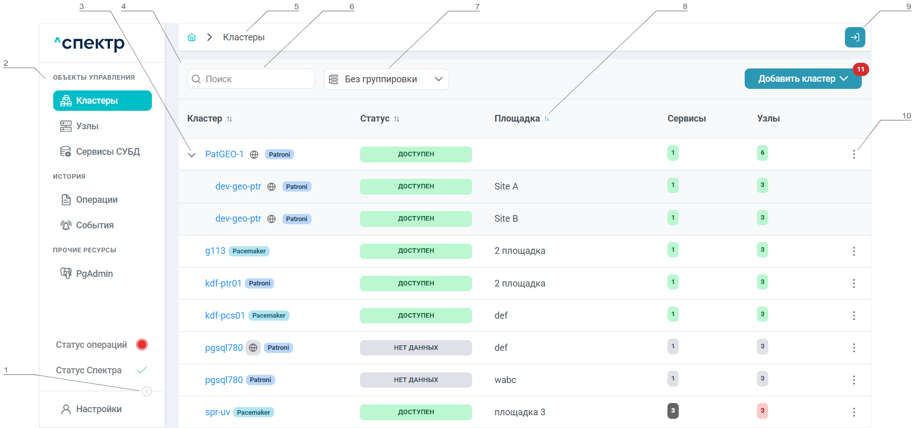The image size is (916, 428).
Task: Click globe icon next to pgsql780 def
Action: pyautogui.click(x=253, y=348)
